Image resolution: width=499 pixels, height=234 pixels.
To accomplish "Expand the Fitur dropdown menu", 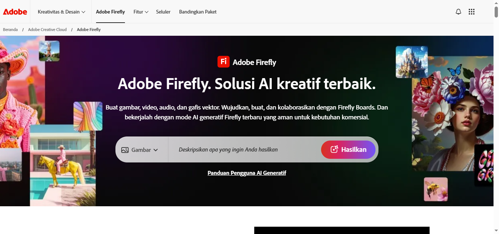I will click(x=141, y=12).
